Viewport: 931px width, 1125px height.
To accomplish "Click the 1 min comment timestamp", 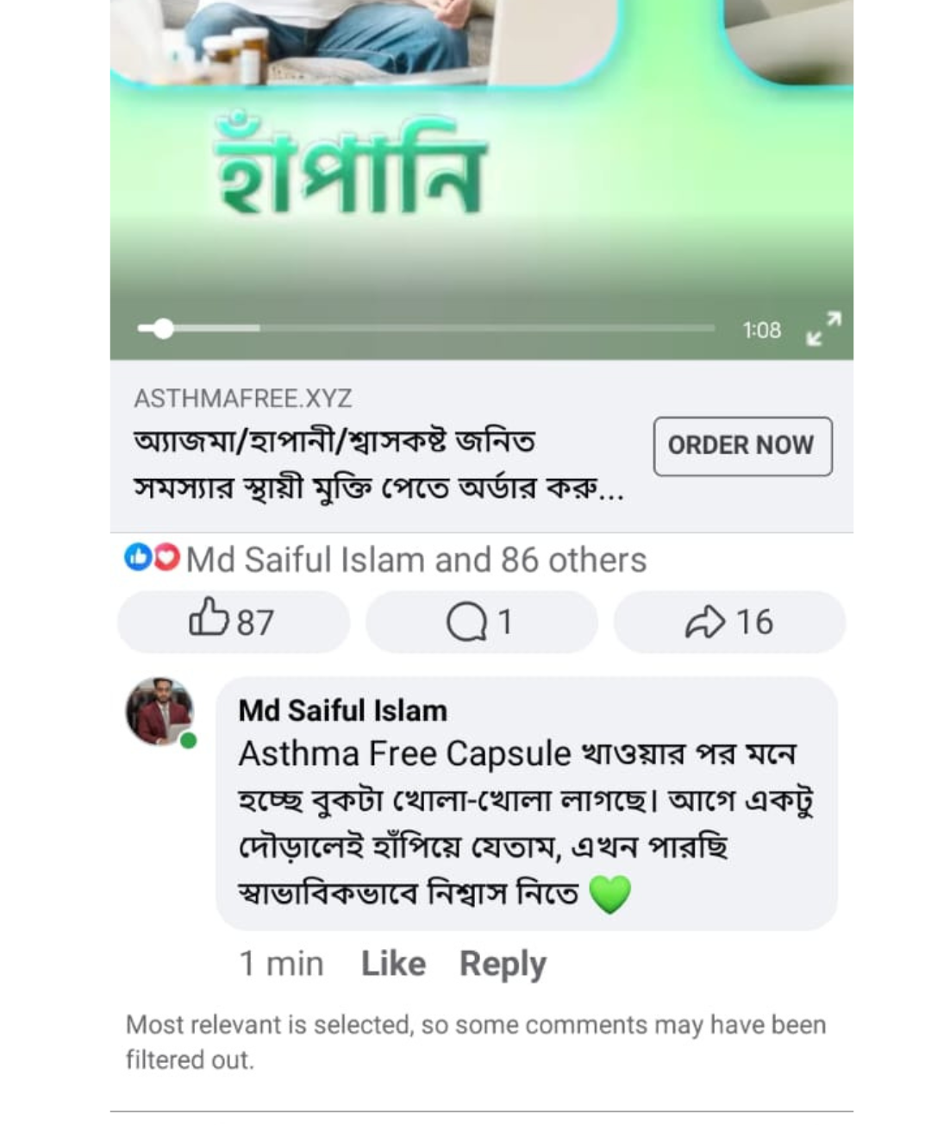I will point(281,964).
